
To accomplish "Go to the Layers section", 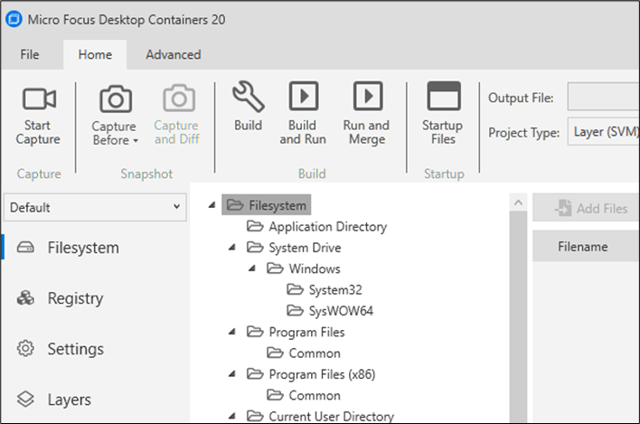I will tap(70, 400).
